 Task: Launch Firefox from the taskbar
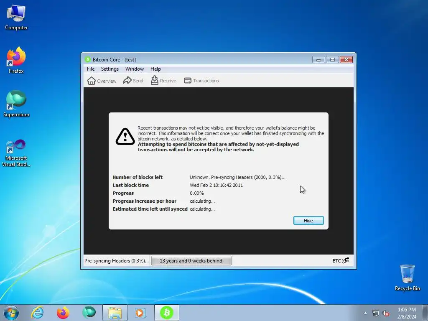(x=63, y=313)
